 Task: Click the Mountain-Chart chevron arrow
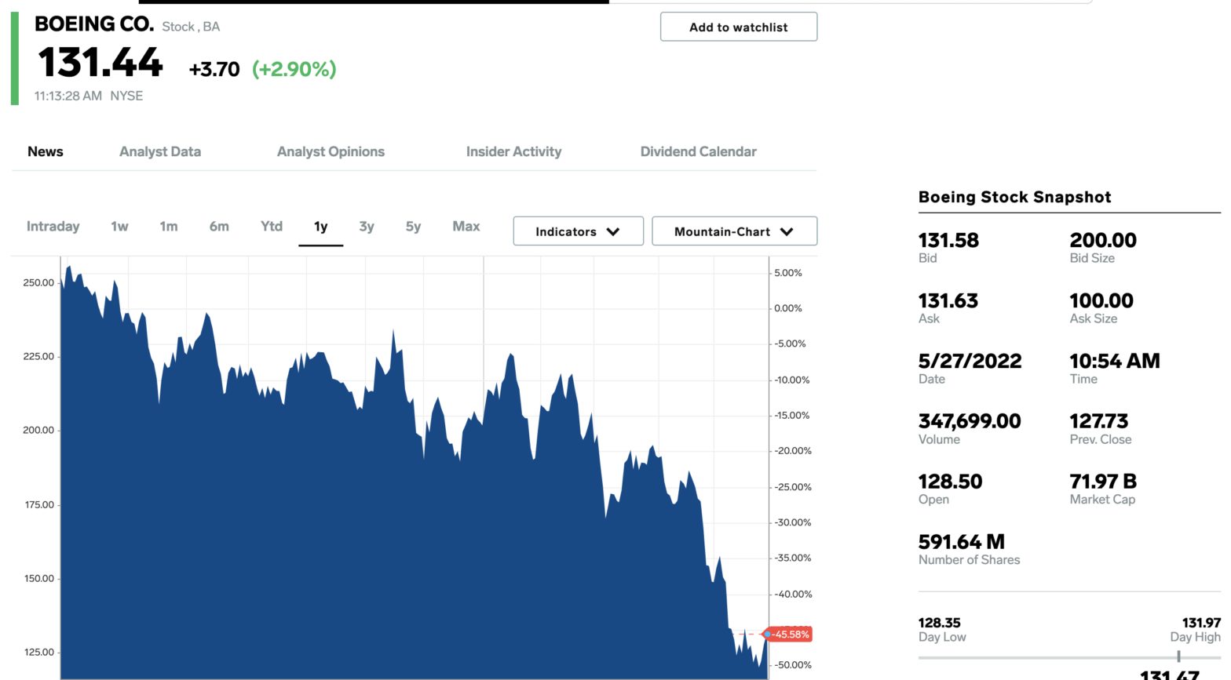(787, 231)
